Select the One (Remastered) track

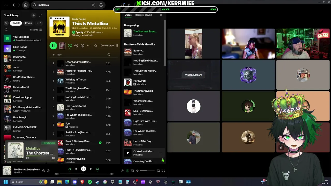coord(83,107)
